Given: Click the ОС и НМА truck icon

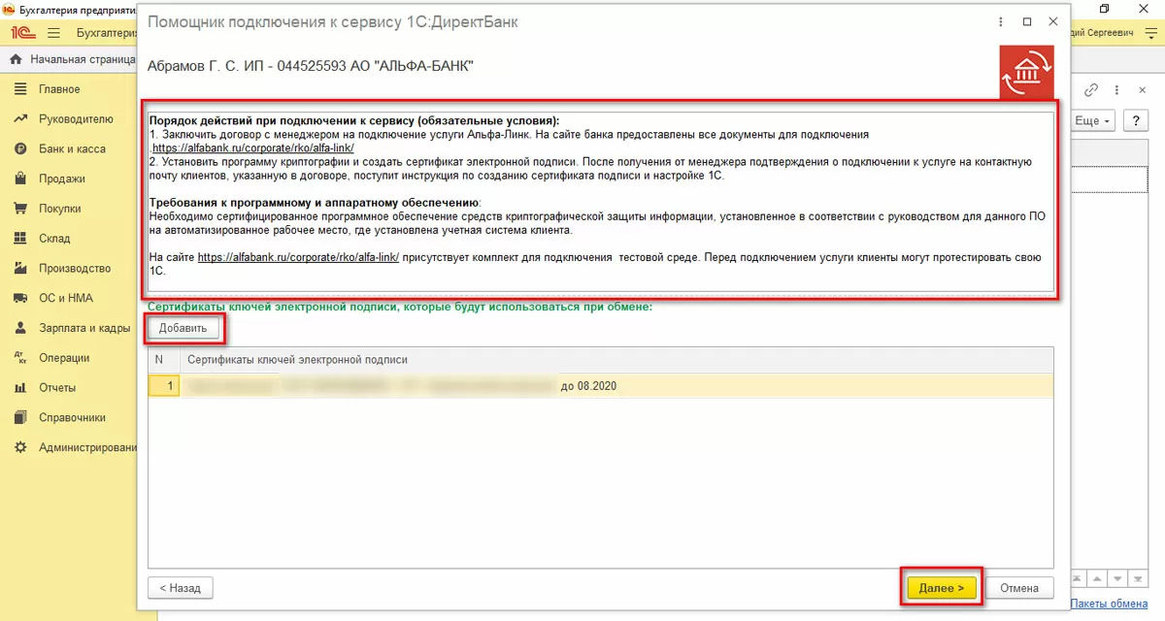Looking at the screenshot, I should click(19, 298).
